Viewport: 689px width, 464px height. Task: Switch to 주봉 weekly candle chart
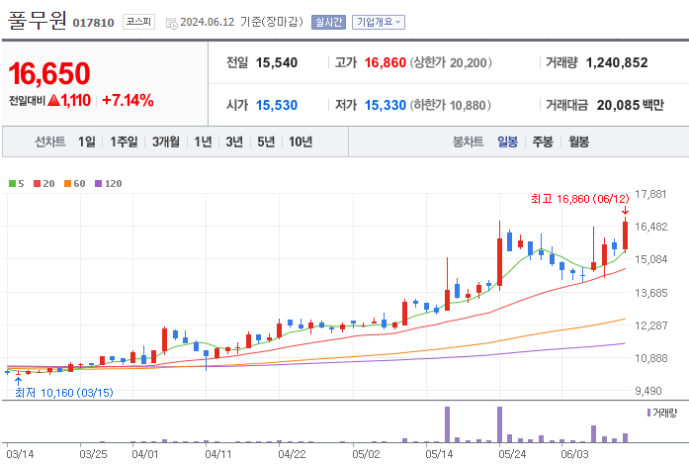pyautogui.click(x=543, y=141)
